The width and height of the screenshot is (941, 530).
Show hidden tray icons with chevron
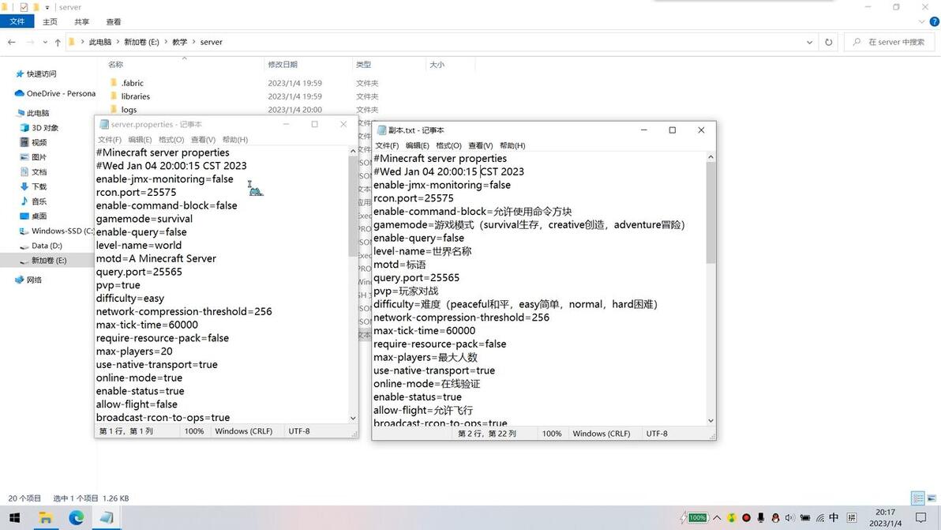[717, 517]
